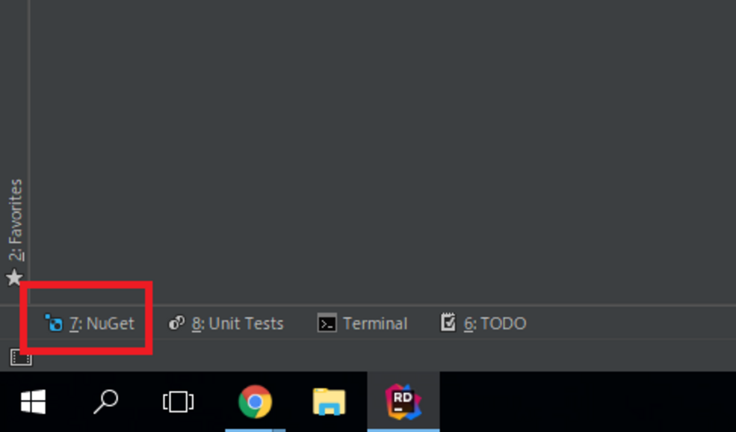This screenshot has height=432, width=736.
Task: Toggle tool window bars via corner button
Action: [21, 357]
